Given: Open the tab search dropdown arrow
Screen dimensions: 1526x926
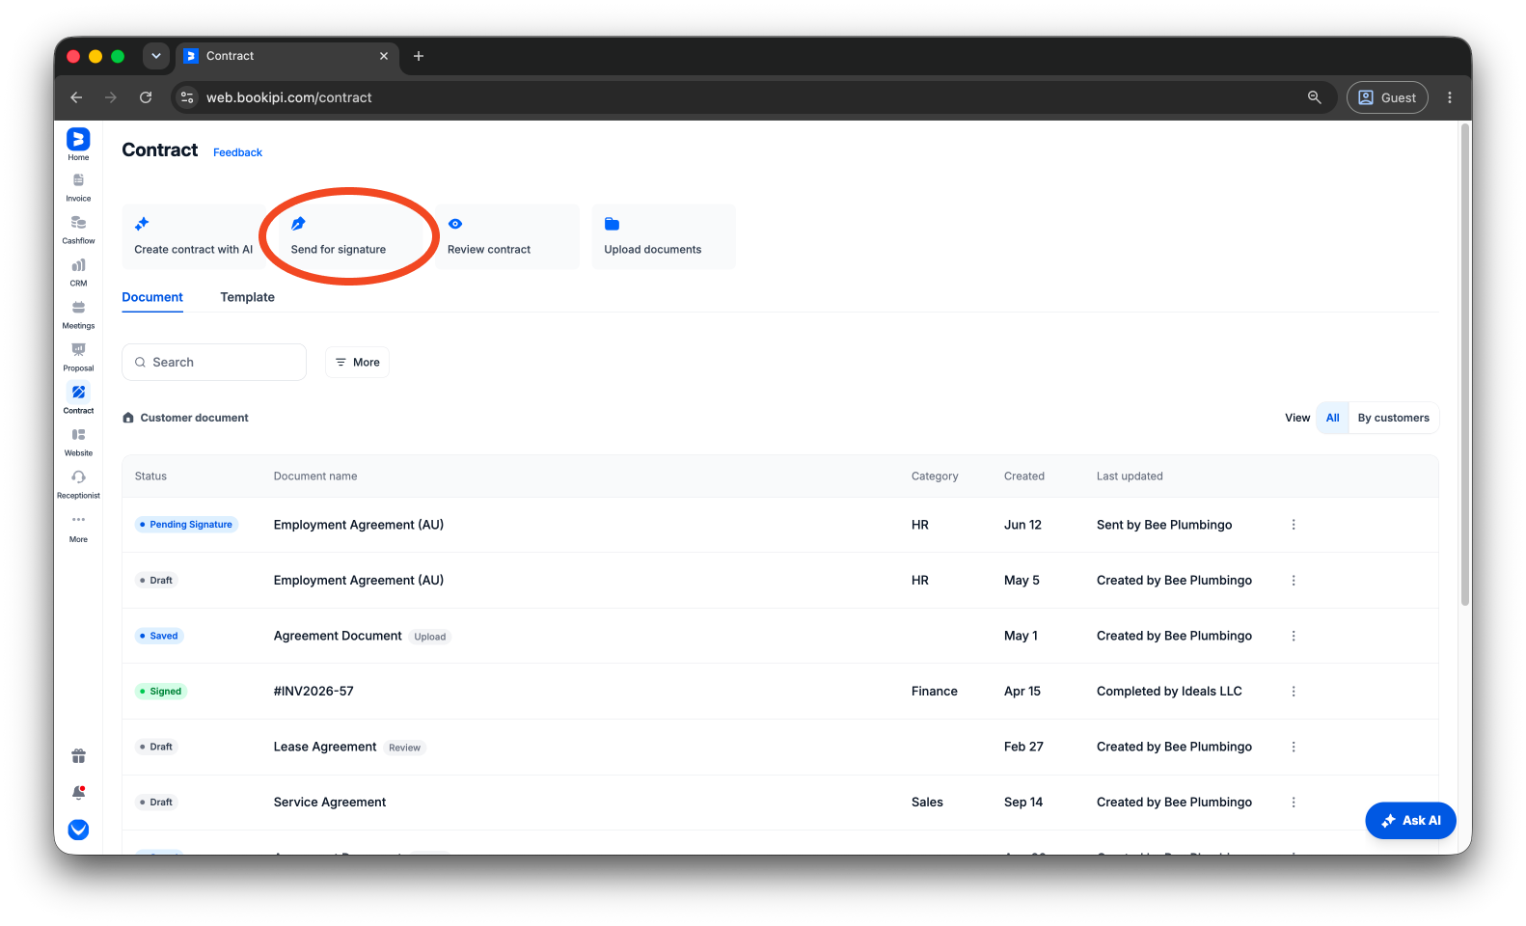Looking at the screenshot, I should (156, 56).
